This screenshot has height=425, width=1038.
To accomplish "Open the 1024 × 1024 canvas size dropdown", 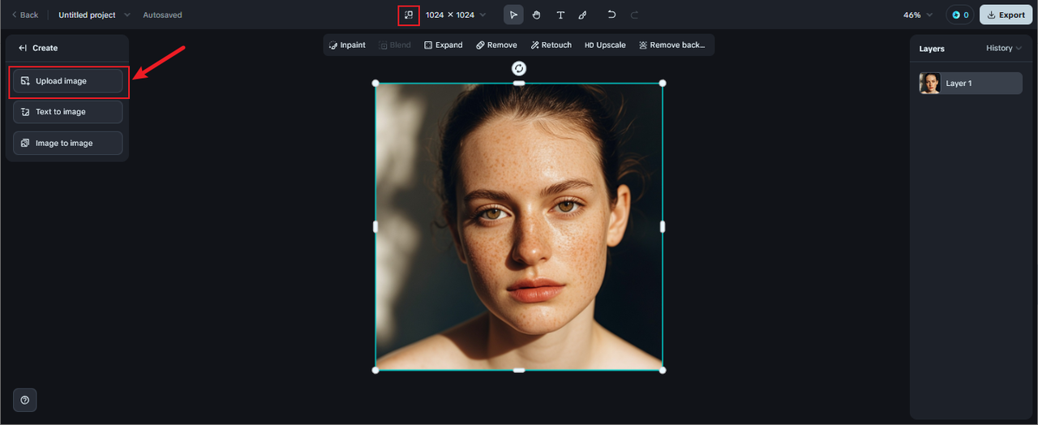I will (x=456, y=15).
